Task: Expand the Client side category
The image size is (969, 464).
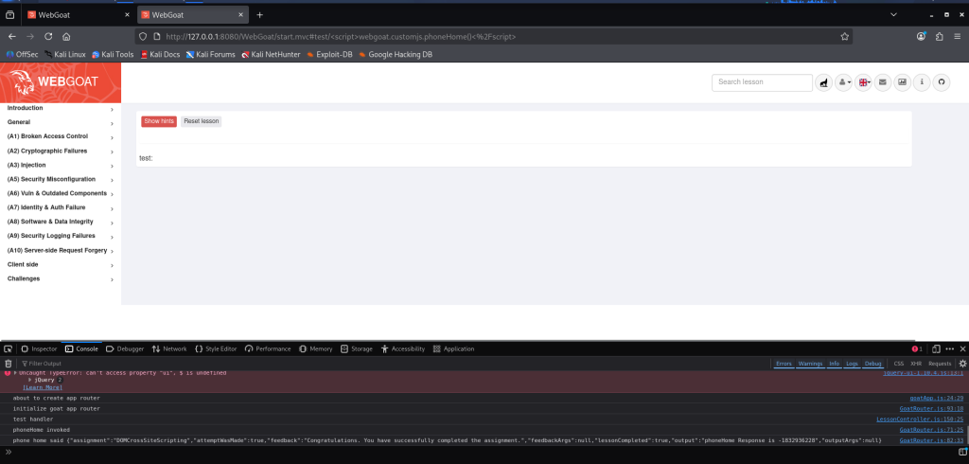Action: 60,265
